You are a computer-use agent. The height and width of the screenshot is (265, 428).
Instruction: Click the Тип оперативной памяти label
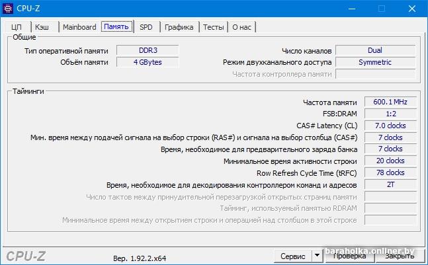66,51
